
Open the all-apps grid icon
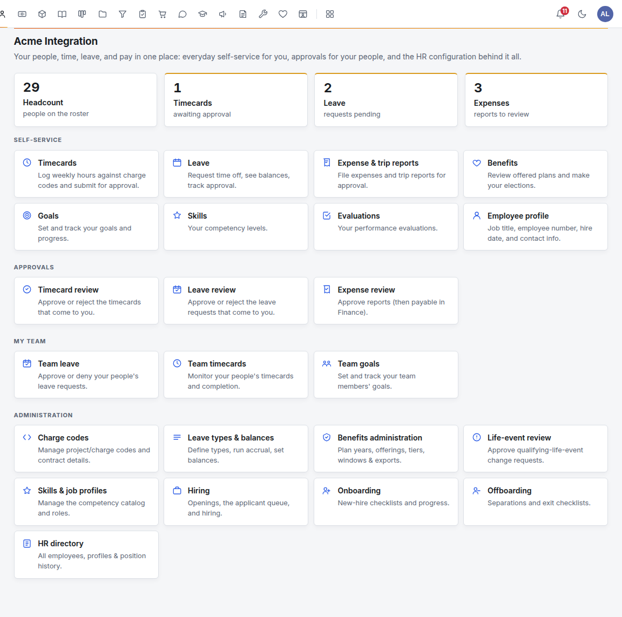[x=330, y=14]
